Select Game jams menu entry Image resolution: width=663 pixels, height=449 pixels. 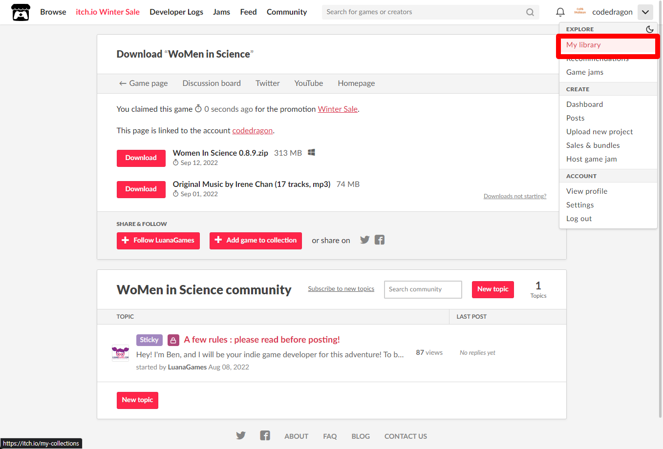click(x=608, y=72)
